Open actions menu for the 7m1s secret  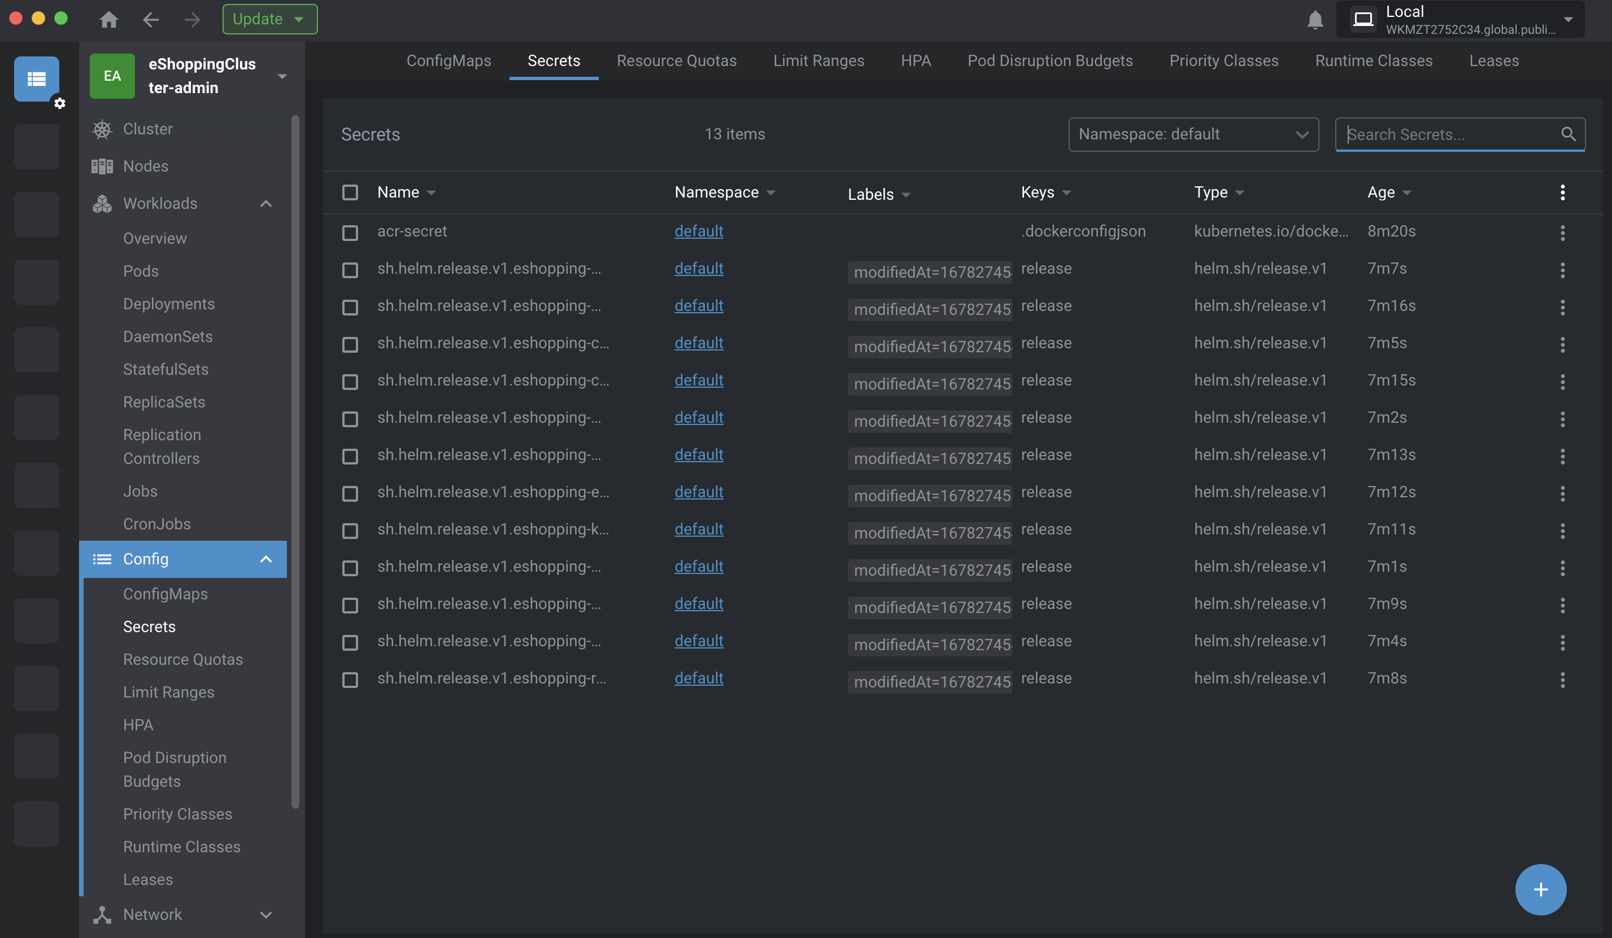pyautogui.click(x=1562, y=568)
